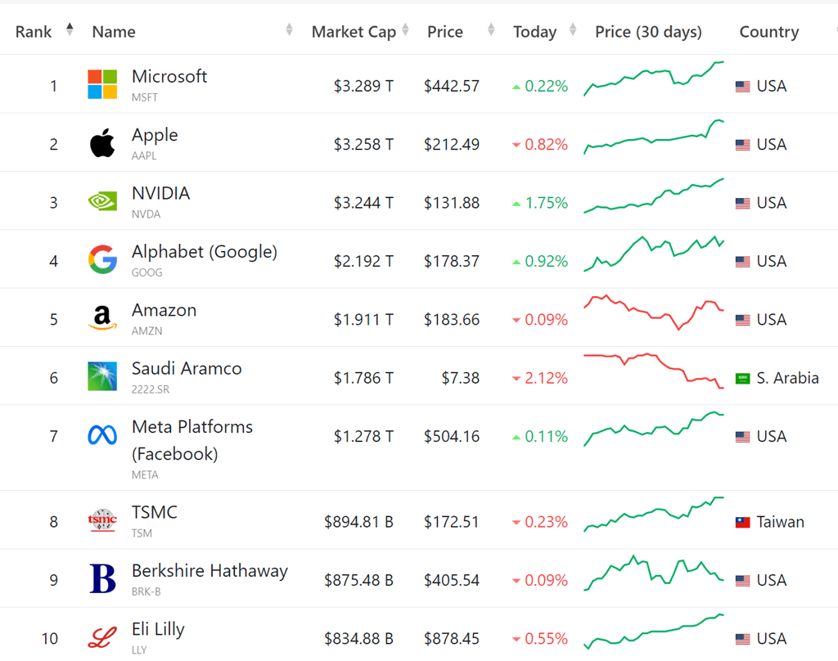The image size is (838, 661).
Task: Click the Eli Lilly logo icon
Action: pyautogui.click(x=102, y=637)
